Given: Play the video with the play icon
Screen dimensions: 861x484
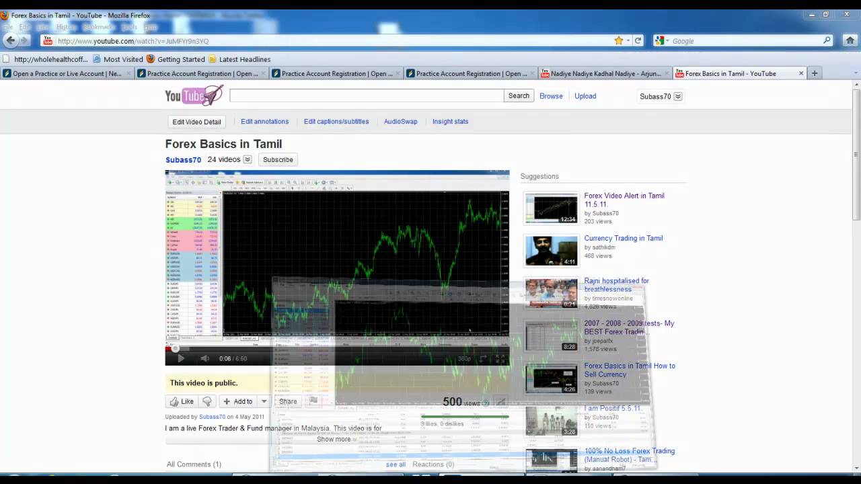Looking at the screenshot, I should [x=180, y=358].
